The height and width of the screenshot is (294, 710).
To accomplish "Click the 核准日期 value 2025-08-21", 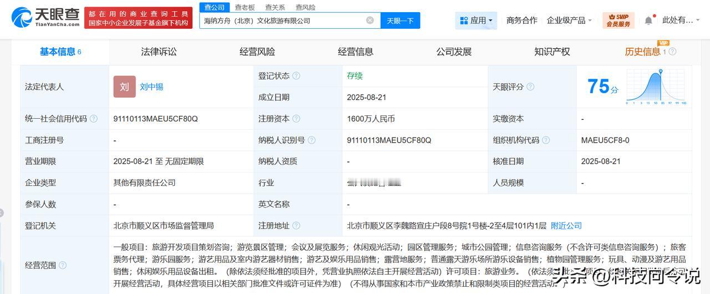I will (601, 161).
